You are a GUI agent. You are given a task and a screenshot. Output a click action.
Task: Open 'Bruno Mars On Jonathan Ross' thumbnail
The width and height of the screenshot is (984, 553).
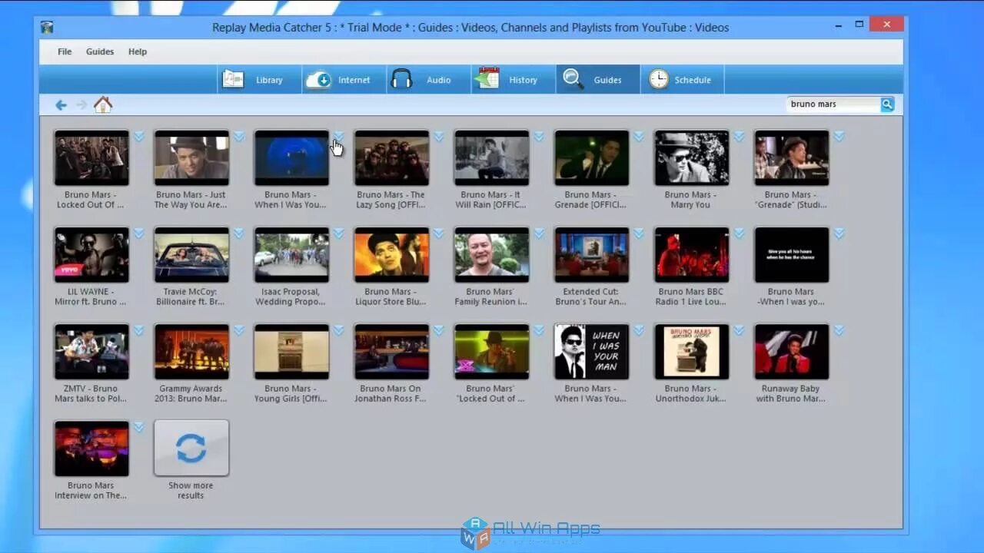coord(391,351)
